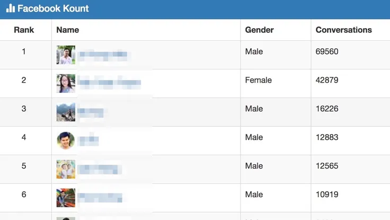Click the rank number 4 cell
The height and width of the screenshot is (220, 390).
point(24,137)
